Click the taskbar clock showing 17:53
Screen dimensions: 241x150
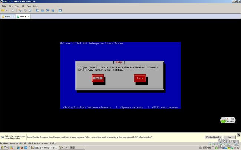tap(237, 148)
